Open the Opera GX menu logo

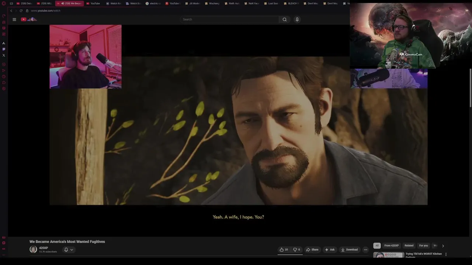[x=4, y=3]
